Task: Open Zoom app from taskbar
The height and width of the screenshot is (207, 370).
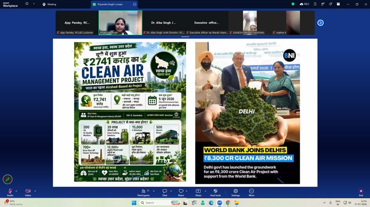Action: 220,203
